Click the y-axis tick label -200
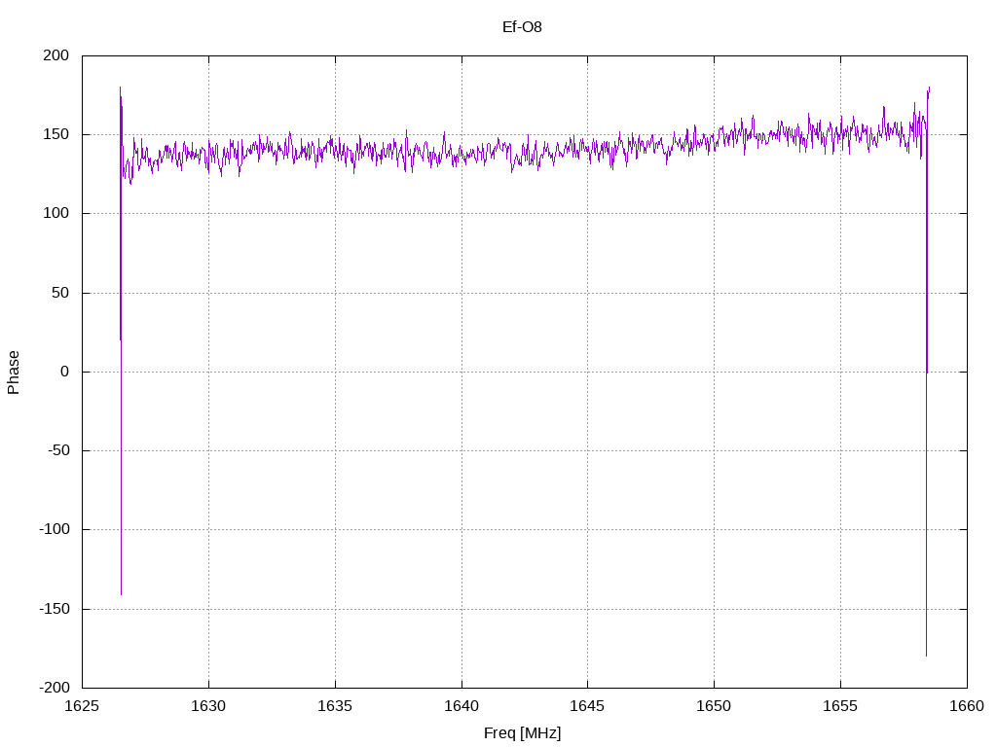 pos(55,688)
